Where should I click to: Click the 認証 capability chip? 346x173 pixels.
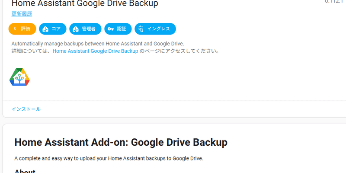pos(118,29)
